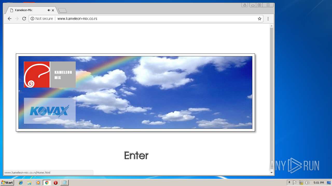Open Action Center flag icon
The height and width of the screenshot is (186, 332).
point(295,183)
